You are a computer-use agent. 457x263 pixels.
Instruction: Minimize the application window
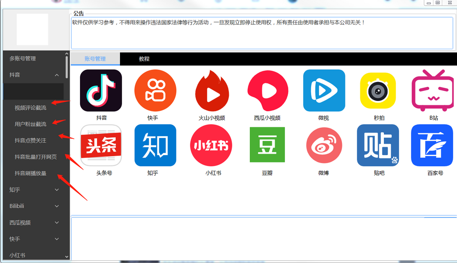[429, 3]
